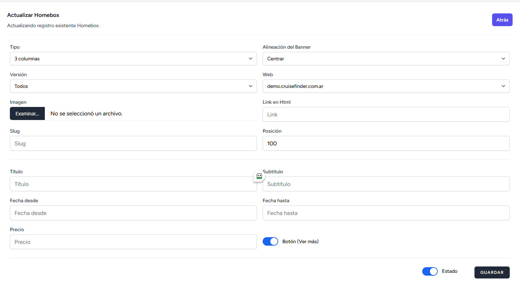Viewport: 520px width, 288px height.
Task: Click the robot assistant widget icon
Action: [259, 176]
